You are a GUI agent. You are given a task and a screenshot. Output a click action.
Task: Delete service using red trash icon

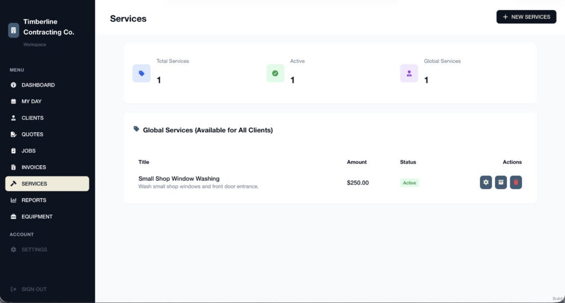tap(516, 182)
